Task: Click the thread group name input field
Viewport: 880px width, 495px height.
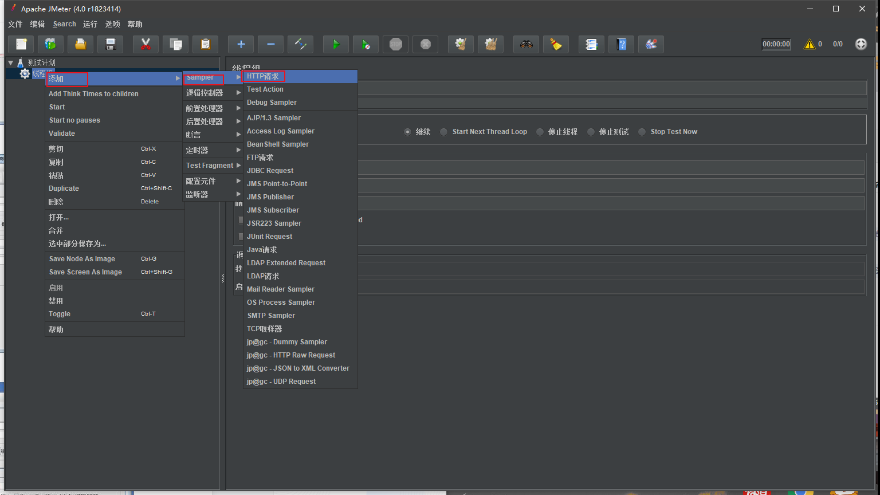Action: (x=612, y=88)
